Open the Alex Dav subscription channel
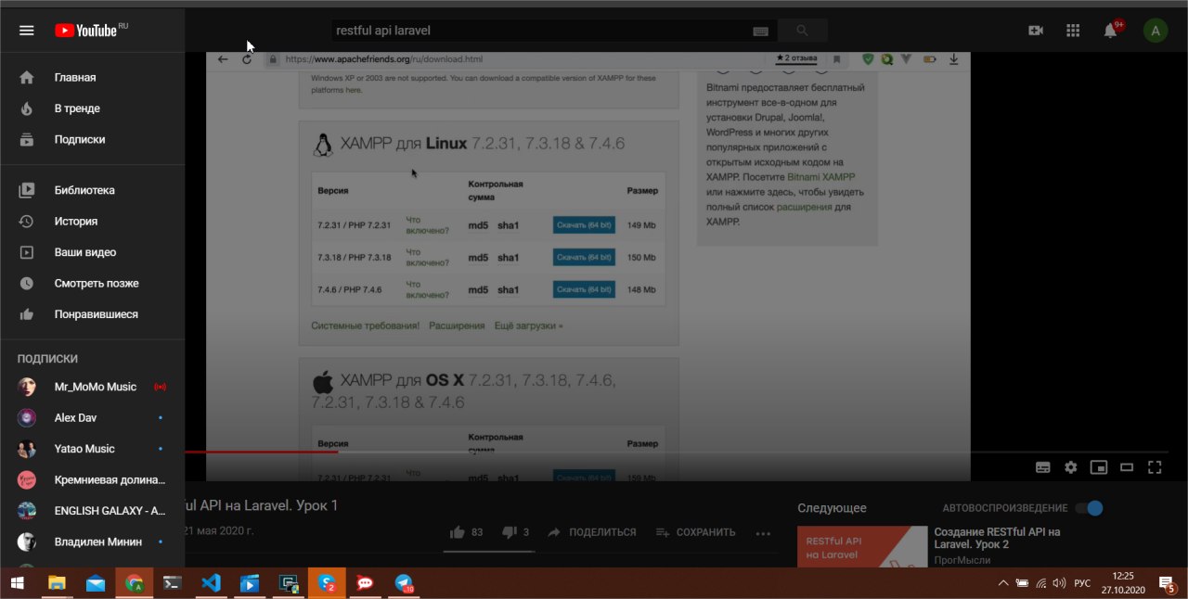This screenshot has height=599, width=1188. pos(92,418)
